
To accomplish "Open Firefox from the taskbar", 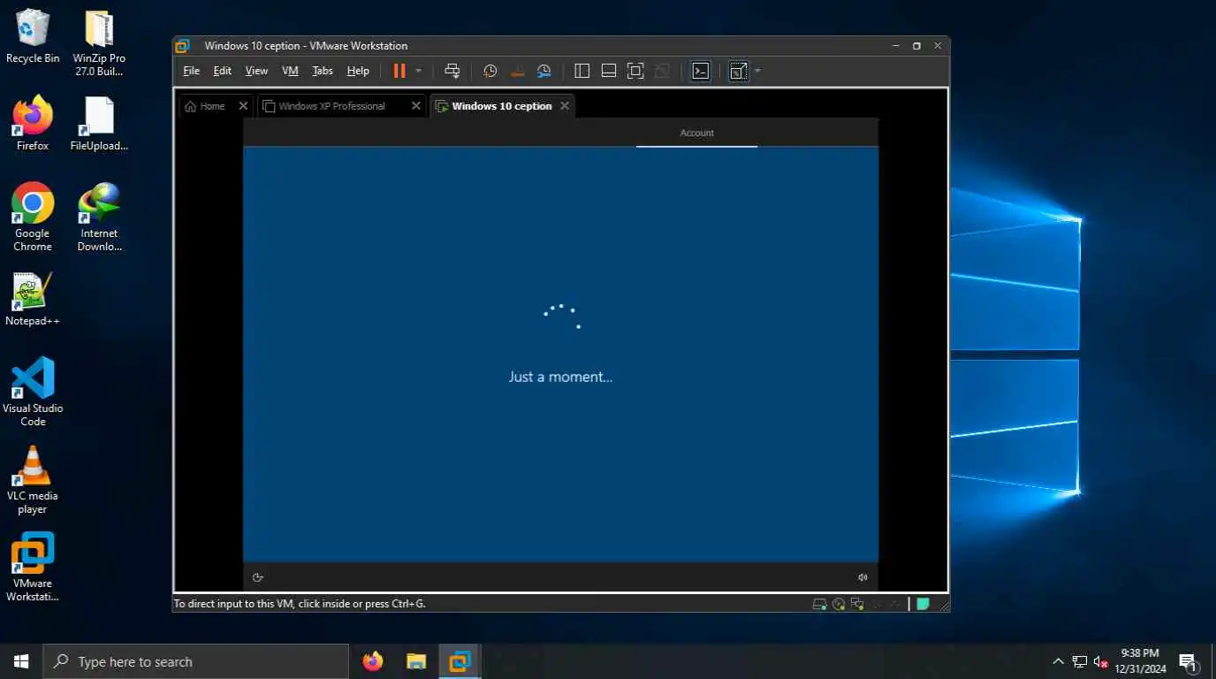I will 373,661.
